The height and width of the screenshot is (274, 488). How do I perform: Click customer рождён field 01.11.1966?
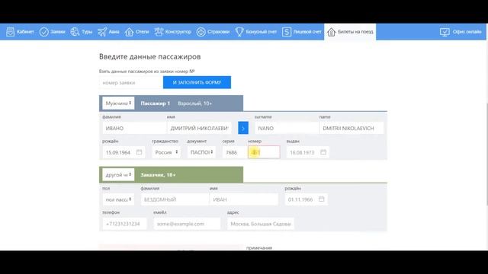(306, 199)
